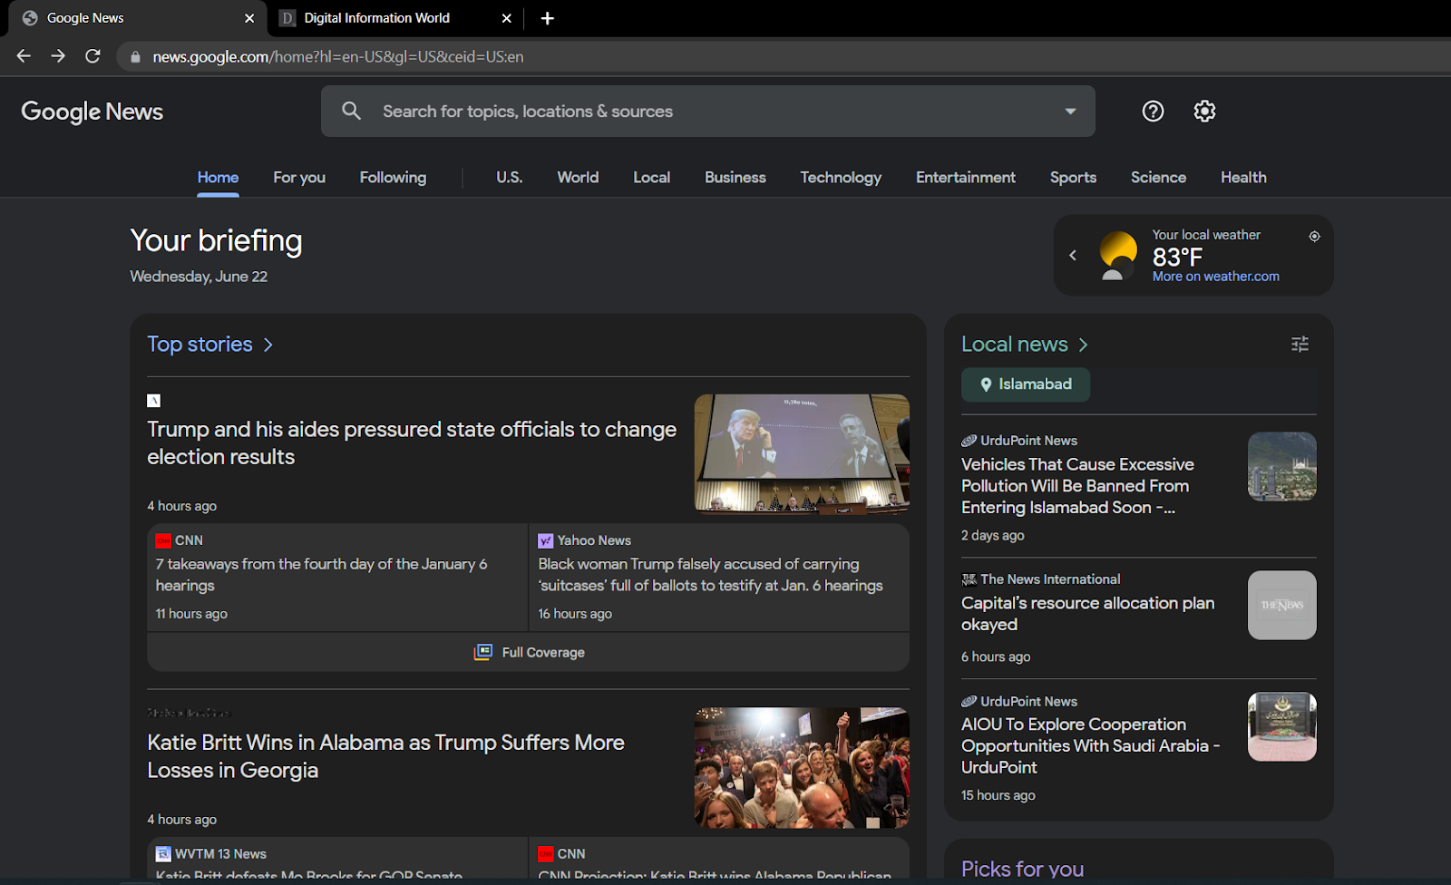The image size is (1451, 885).
Task: Open CNN 7 takeaways article
Action: (x=321, y=575)
